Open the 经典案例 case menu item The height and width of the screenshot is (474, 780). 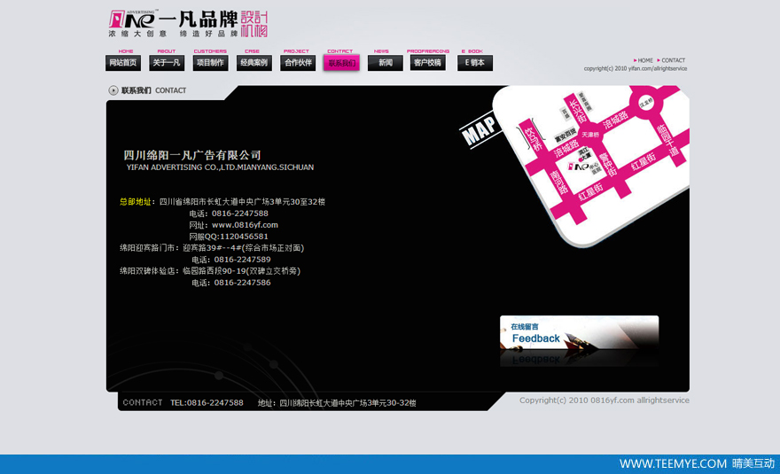(x=254, y=63)
